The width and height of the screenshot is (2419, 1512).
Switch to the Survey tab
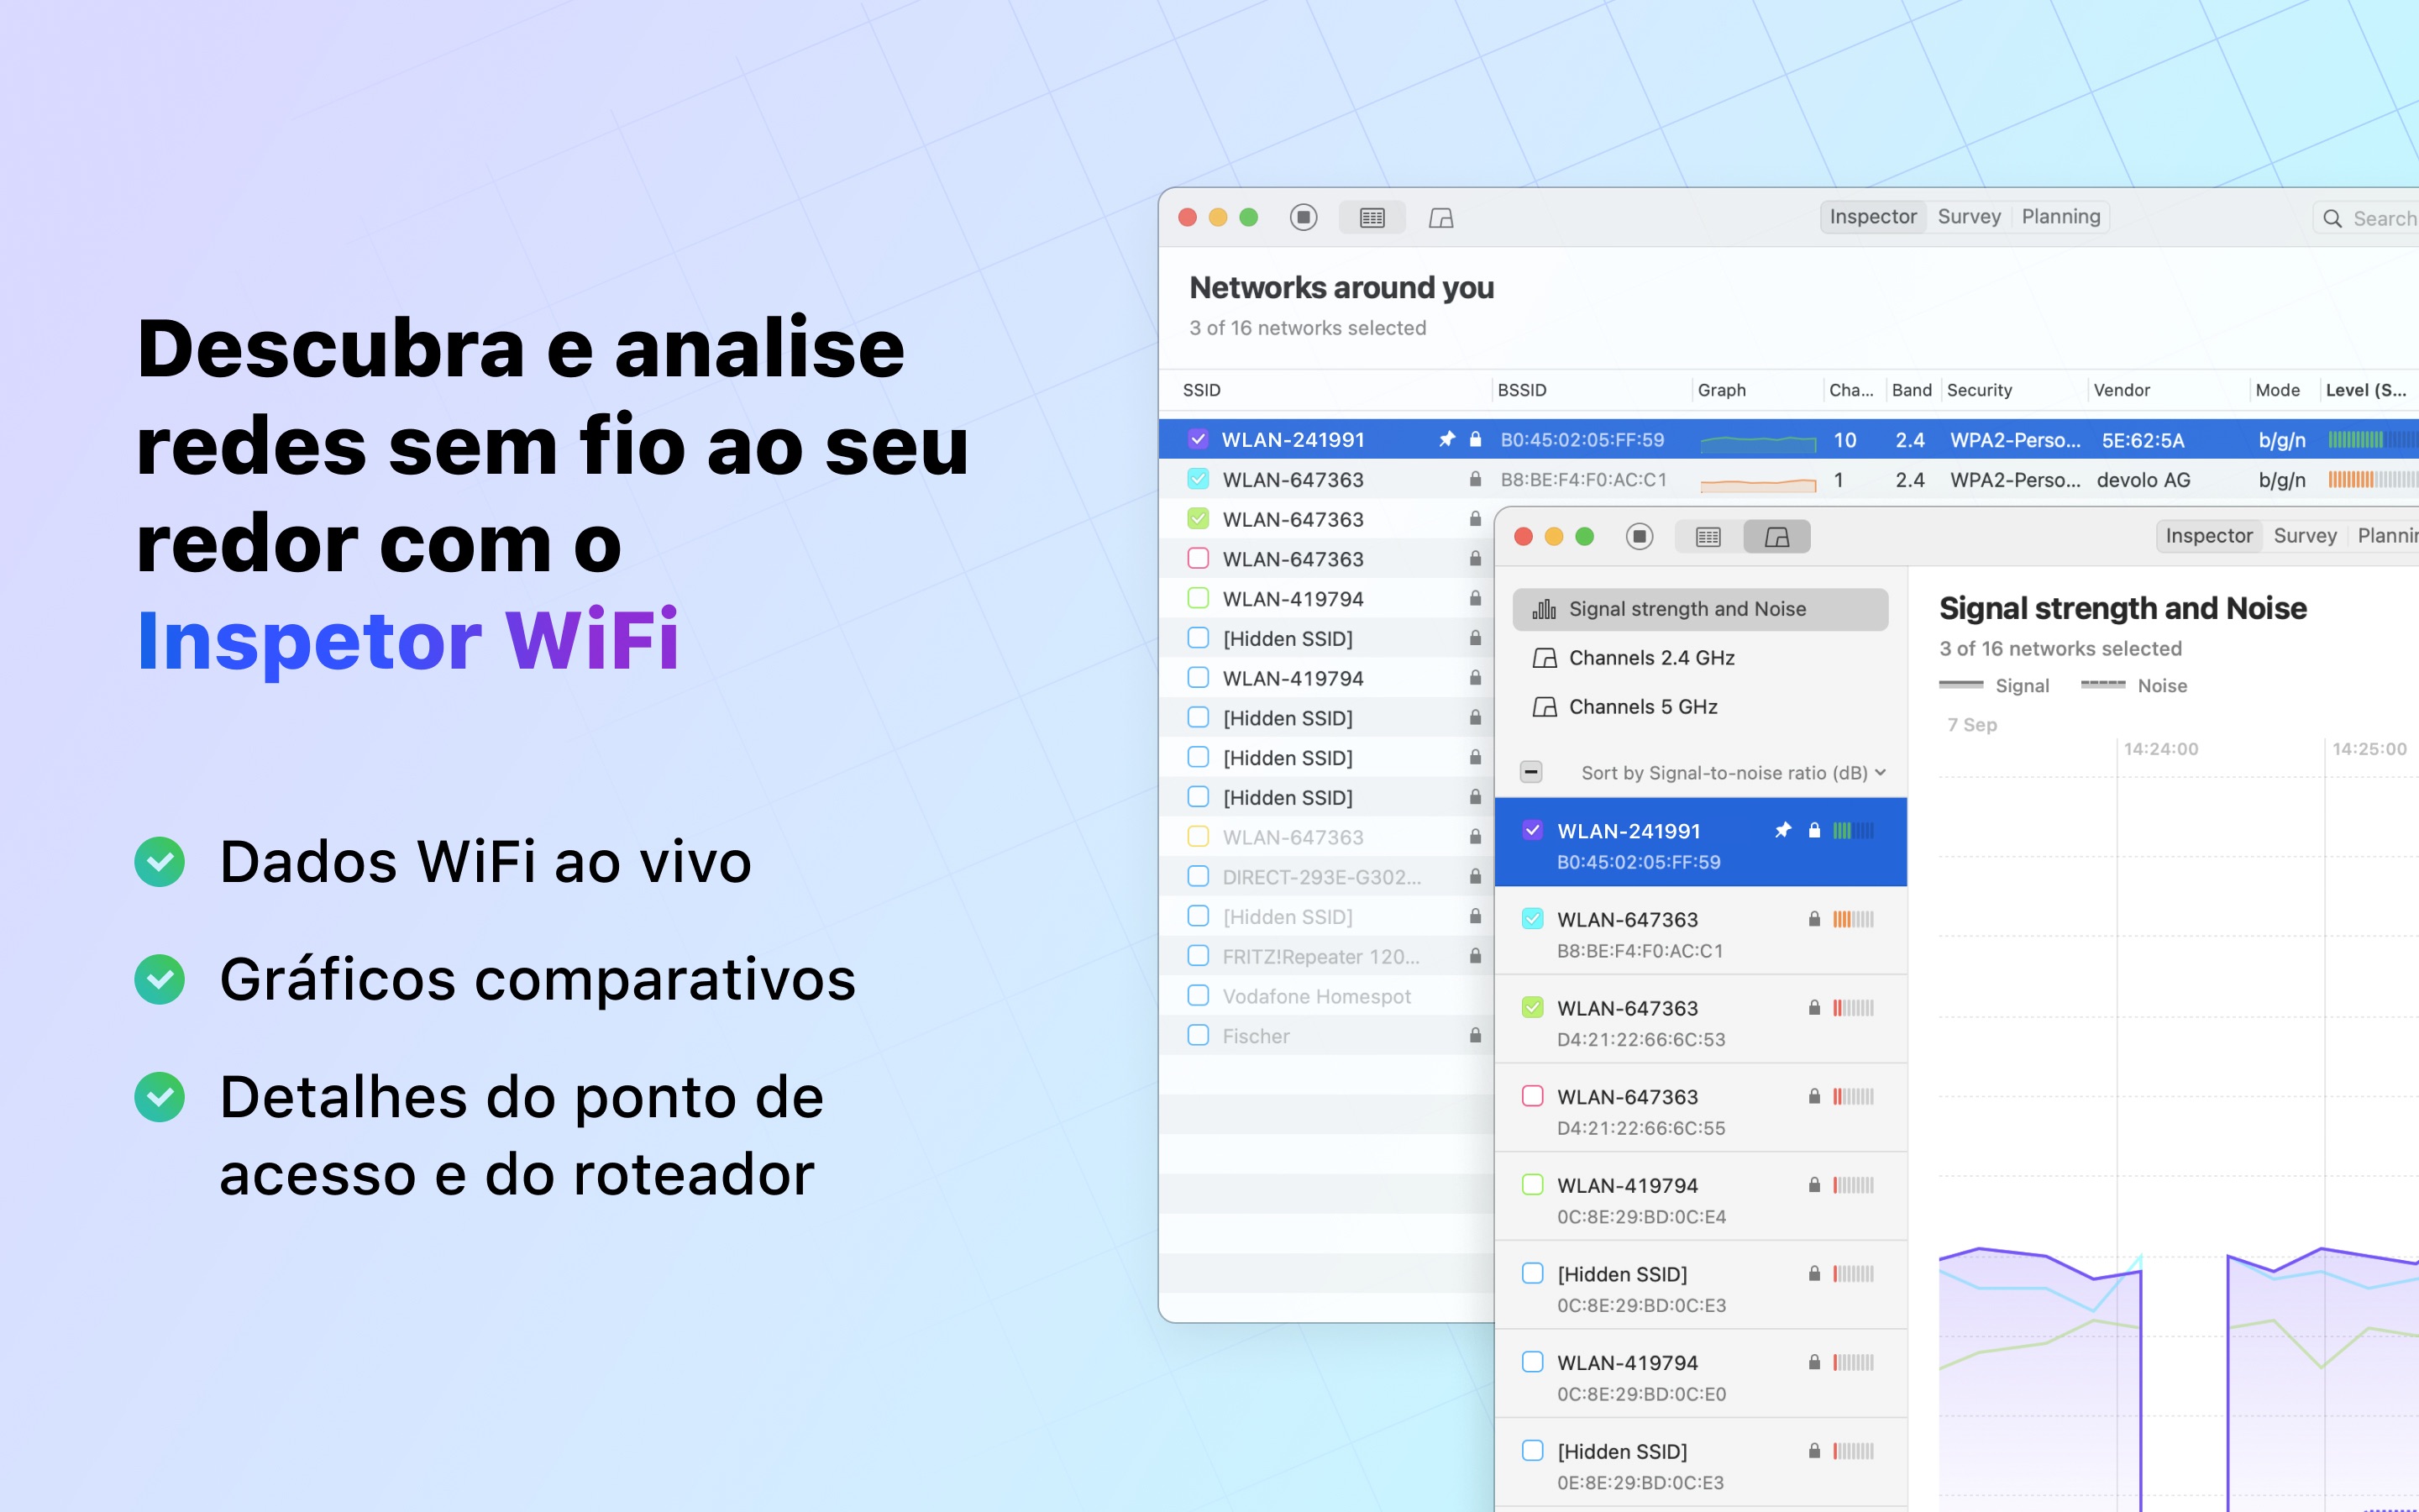[x=1970, y=216]
